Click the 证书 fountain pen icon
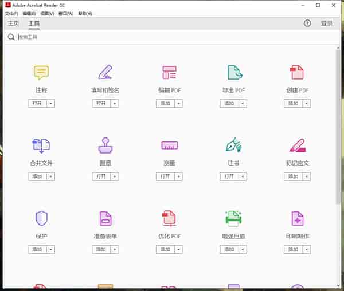The height and width of the screenshot is (291, 344). (234, 145)
